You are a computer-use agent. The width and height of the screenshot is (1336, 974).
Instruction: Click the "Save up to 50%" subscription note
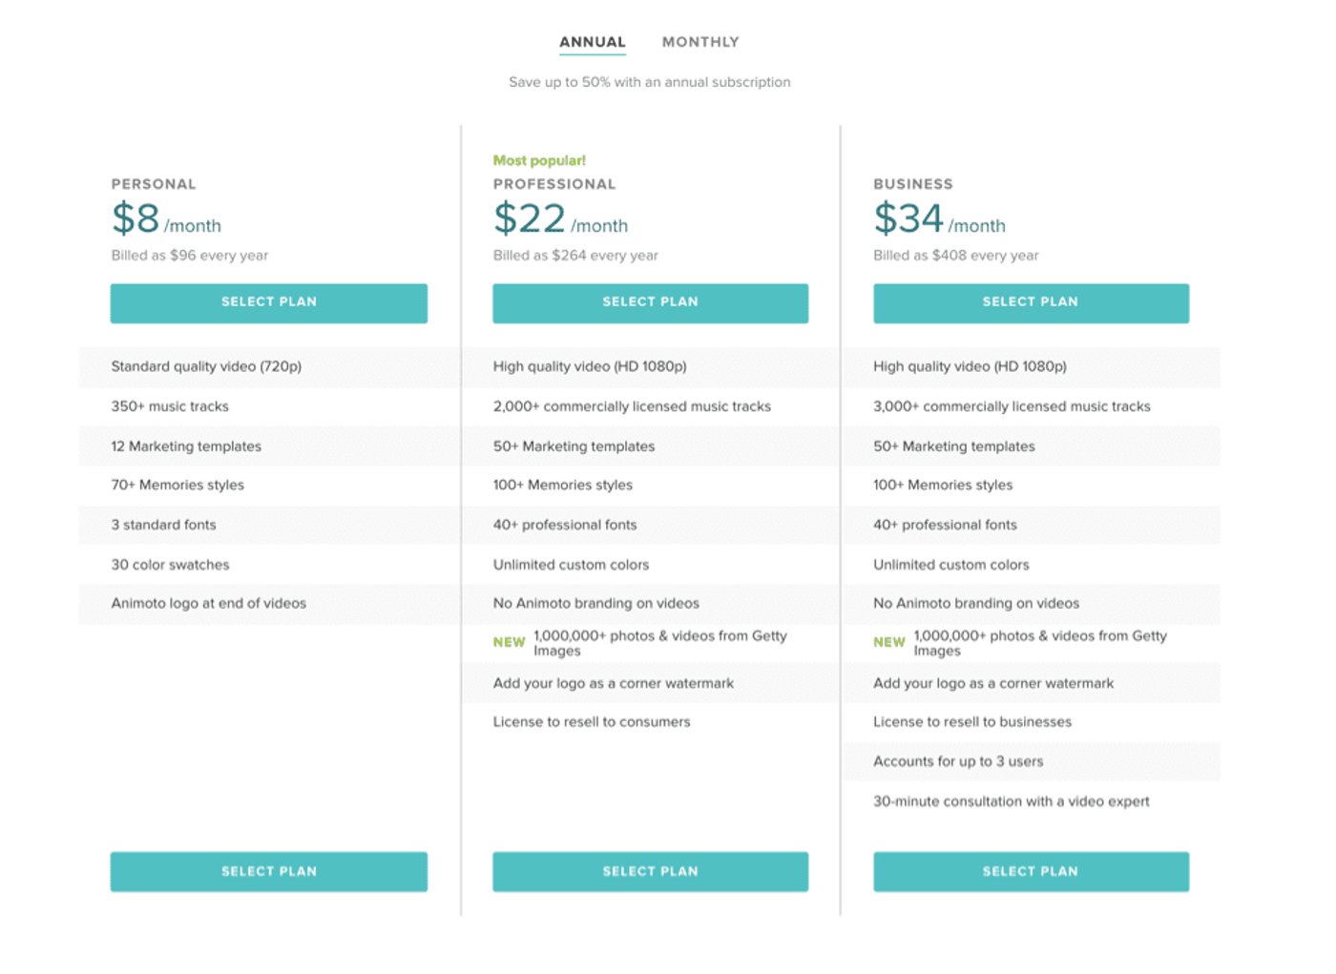649,82
